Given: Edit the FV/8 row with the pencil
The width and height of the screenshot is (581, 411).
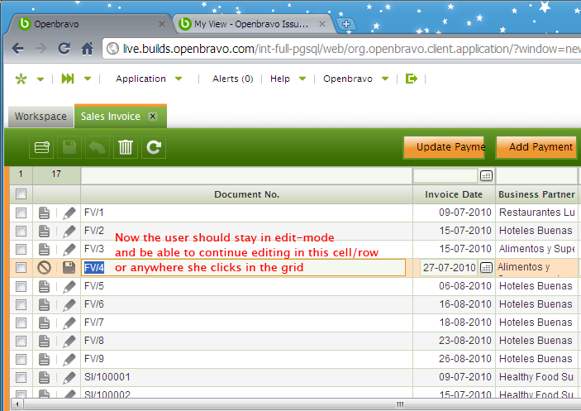Looking at the screenshot, I should [x=69, y=341].
